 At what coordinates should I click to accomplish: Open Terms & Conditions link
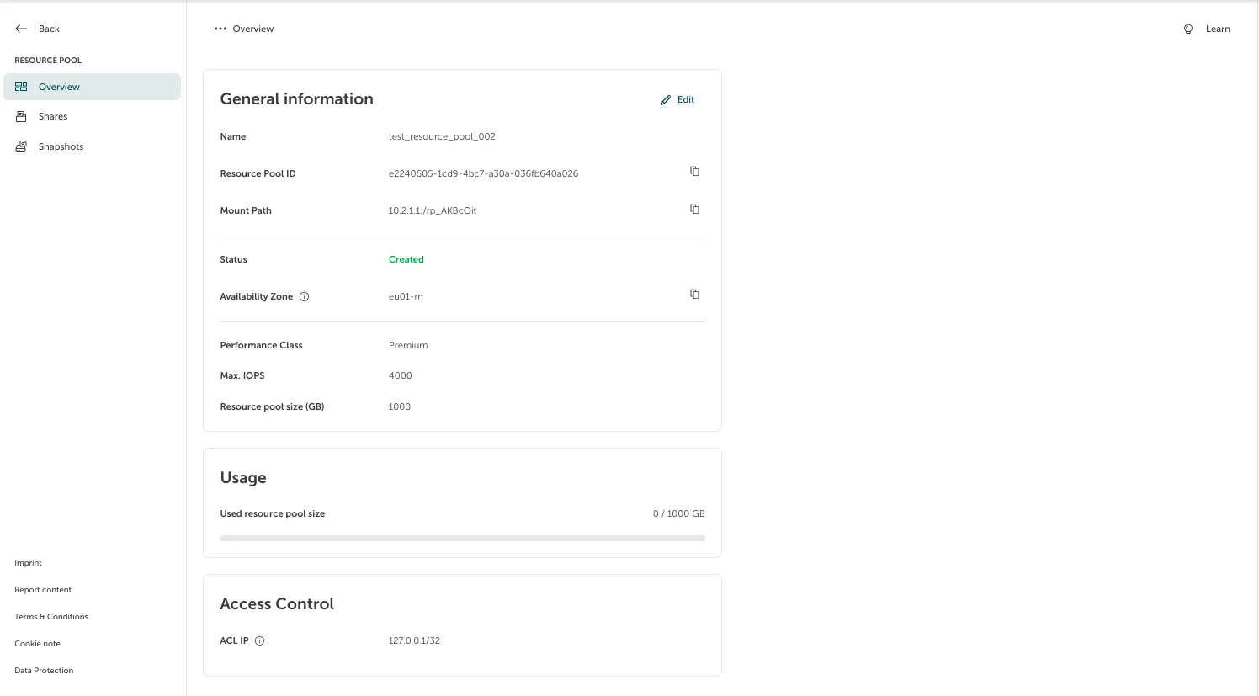click(51, 617)
